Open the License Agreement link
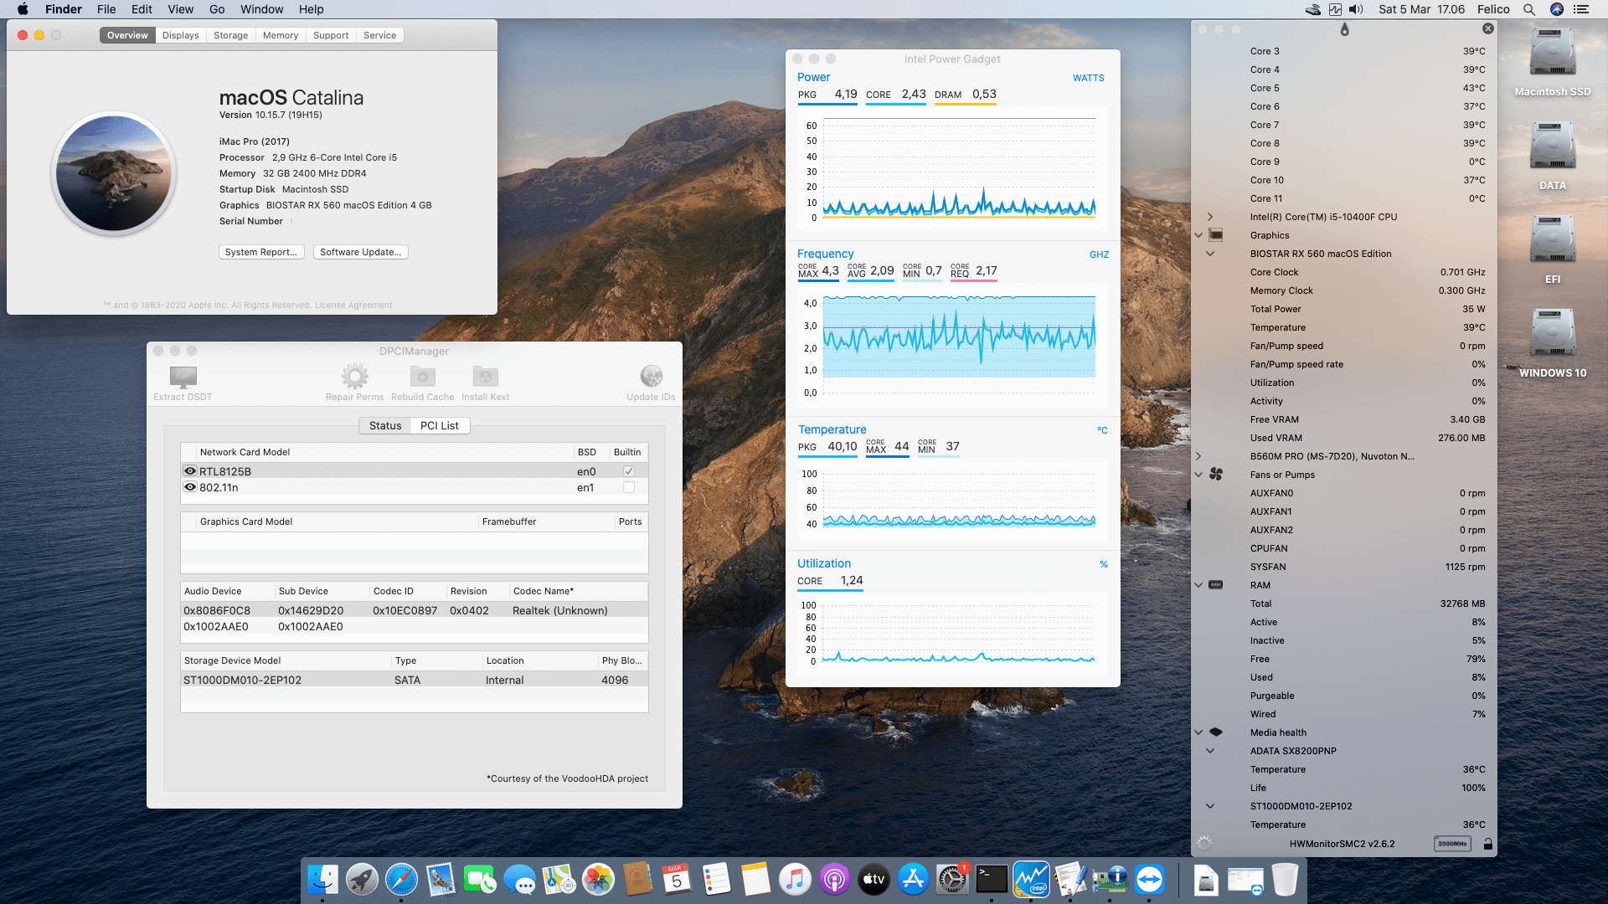 (353, 305)
